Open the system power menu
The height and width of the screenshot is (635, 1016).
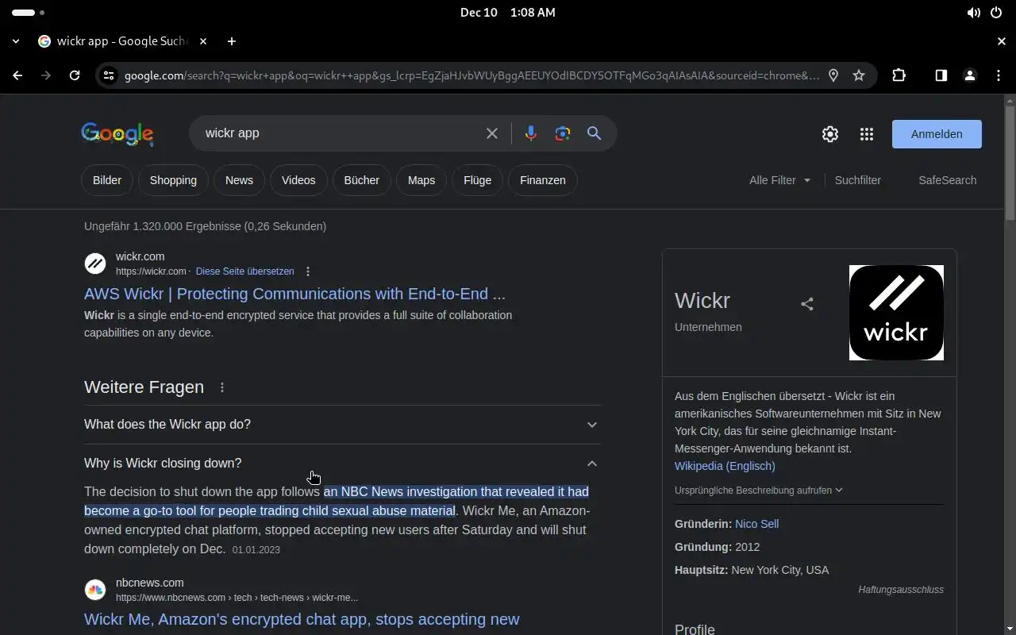point(996,13)
